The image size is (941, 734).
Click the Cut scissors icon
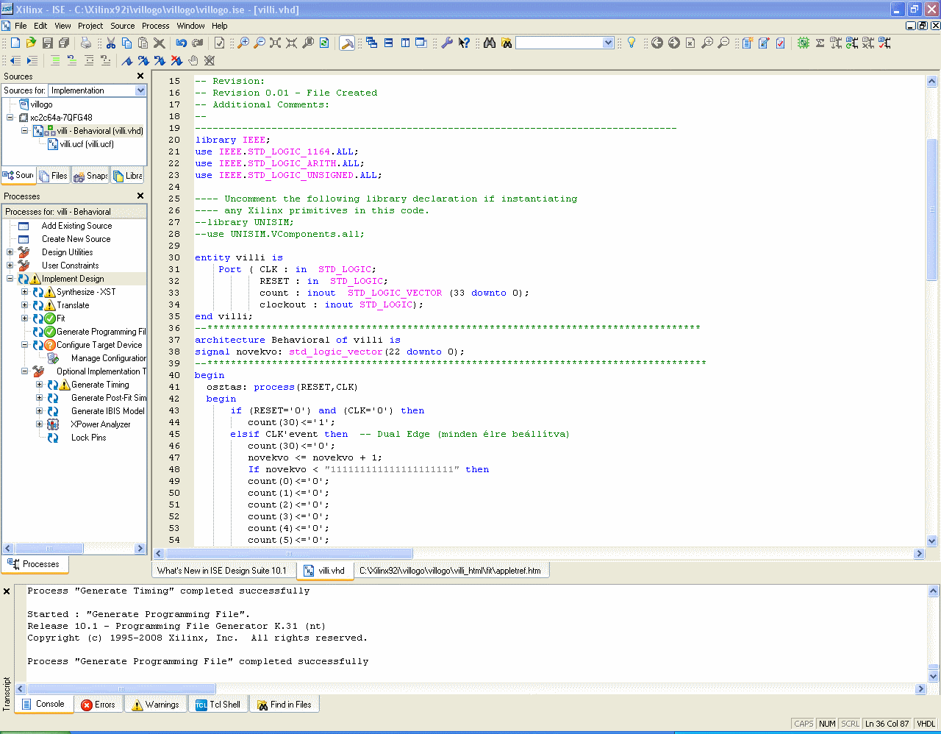(111, 43)
